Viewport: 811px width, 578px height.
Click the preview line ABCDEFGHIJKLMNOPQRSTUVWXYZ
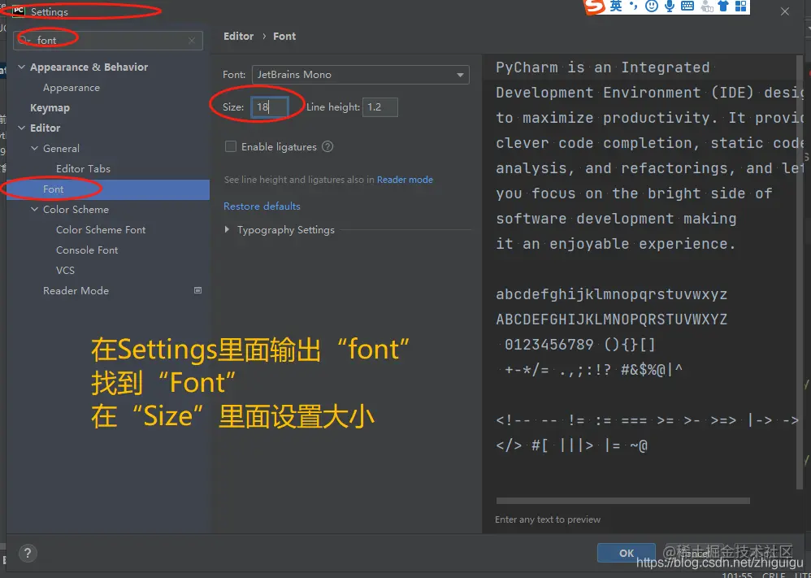coord(611,319)
